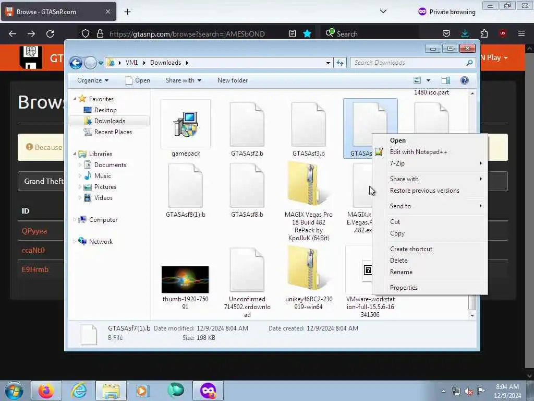Open Firefox extensions puzzle icon
The image size is (534, 401).
[x=484, y=33]
